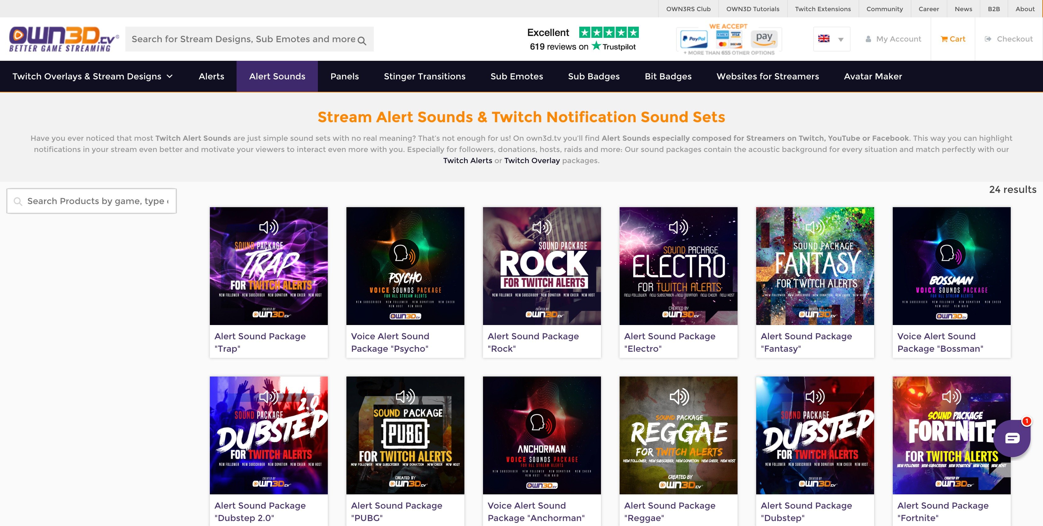Select the Alert Sounds tab

[x=277, y=76]
